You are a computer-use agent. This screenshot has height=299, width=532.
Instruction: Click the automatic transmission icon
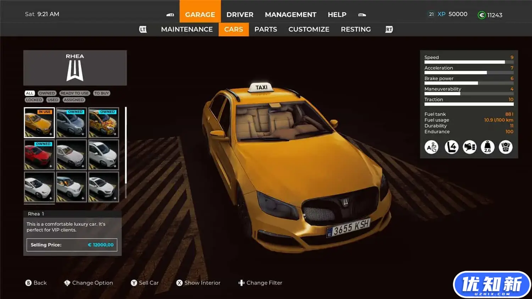tap(432, 147)
